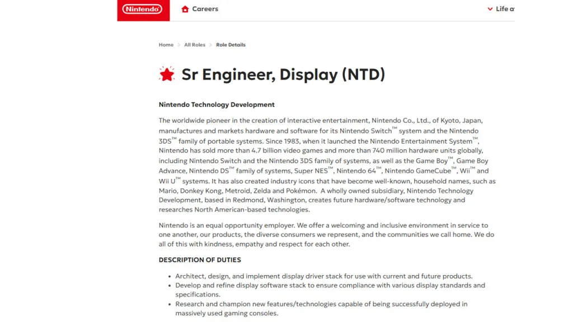Click the red star icon beside title
The image size is (573, 322).
point(167,74)
